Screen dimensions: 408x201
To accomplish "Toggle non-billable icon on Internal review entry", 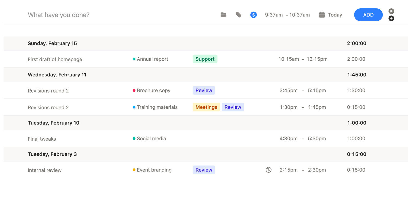I will (x=269, y=170).
